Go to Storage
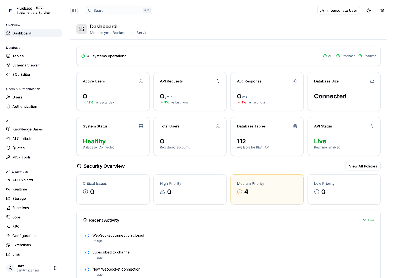 tap(33, 198)
